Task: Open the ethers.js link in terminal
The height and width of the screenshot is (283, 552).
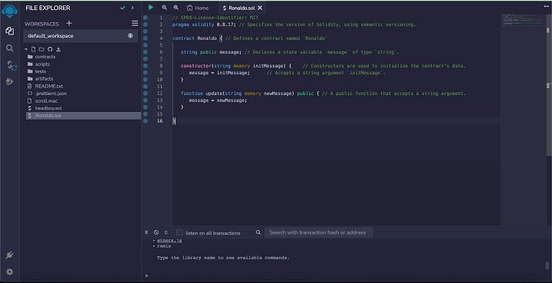Action: pos(169,240)
